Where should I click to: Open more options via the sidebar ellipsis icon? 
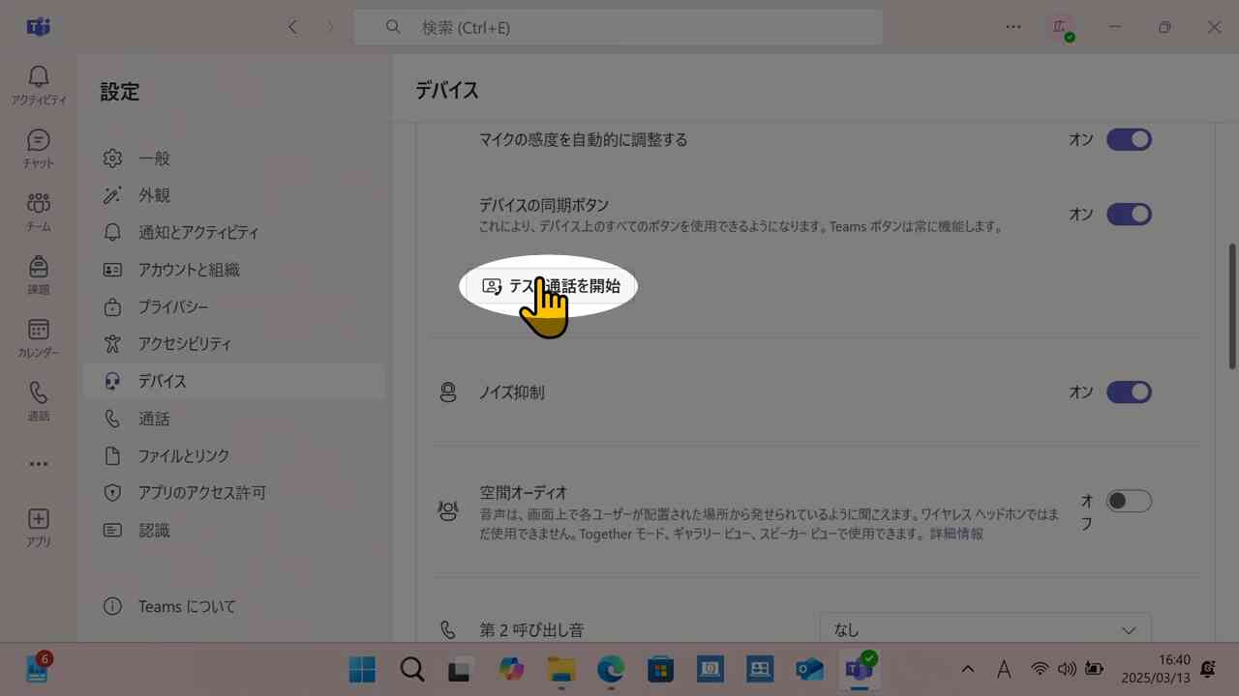click(x=39, y=463)
